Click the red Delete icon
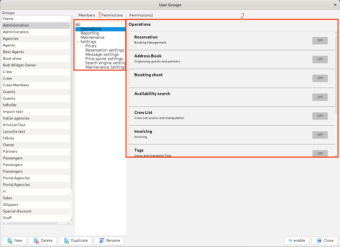 pyautogui.click(x=36, y=241)
